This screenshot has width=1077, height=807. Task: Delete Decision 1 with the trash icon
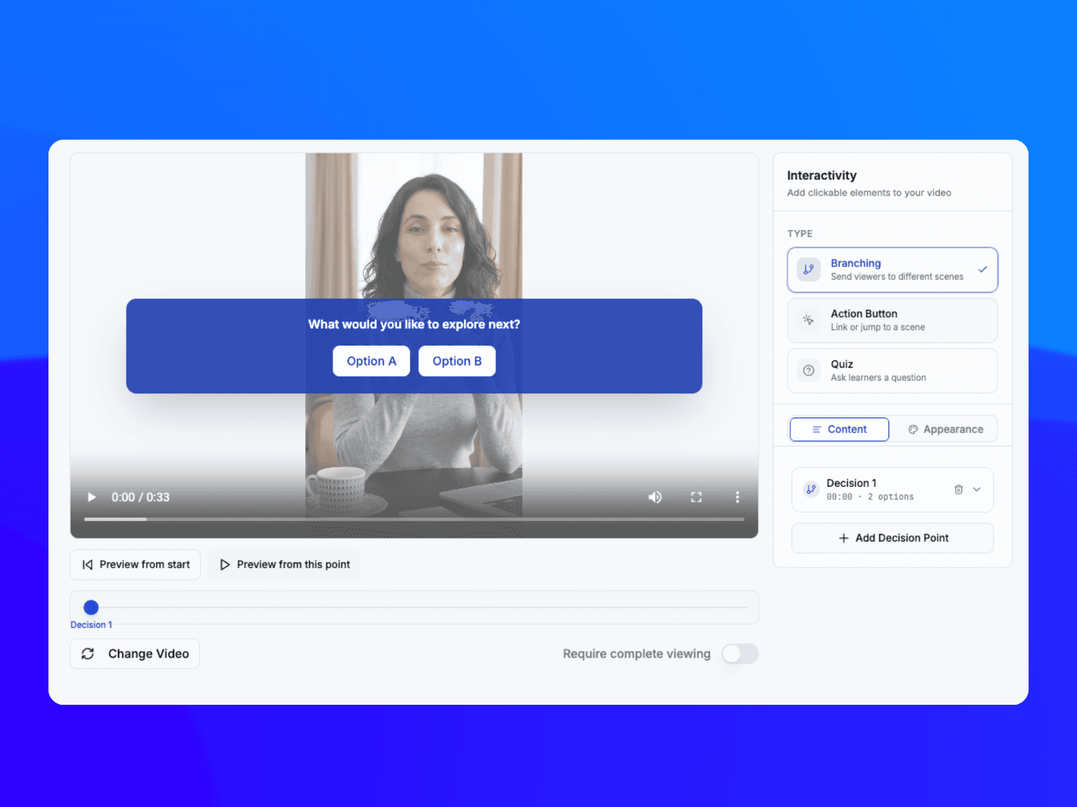tap(959, 490)
